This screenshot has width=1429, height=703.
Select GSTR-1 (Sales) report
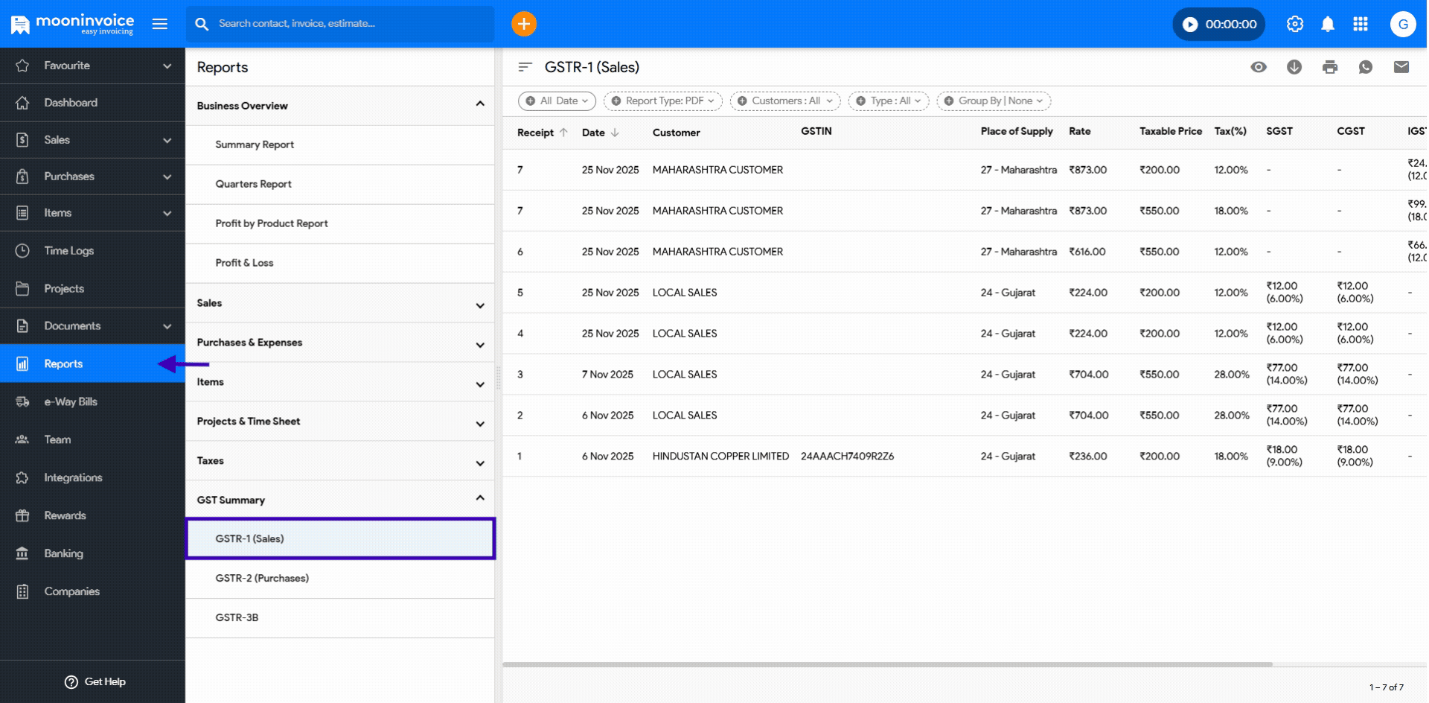[340, 538]
